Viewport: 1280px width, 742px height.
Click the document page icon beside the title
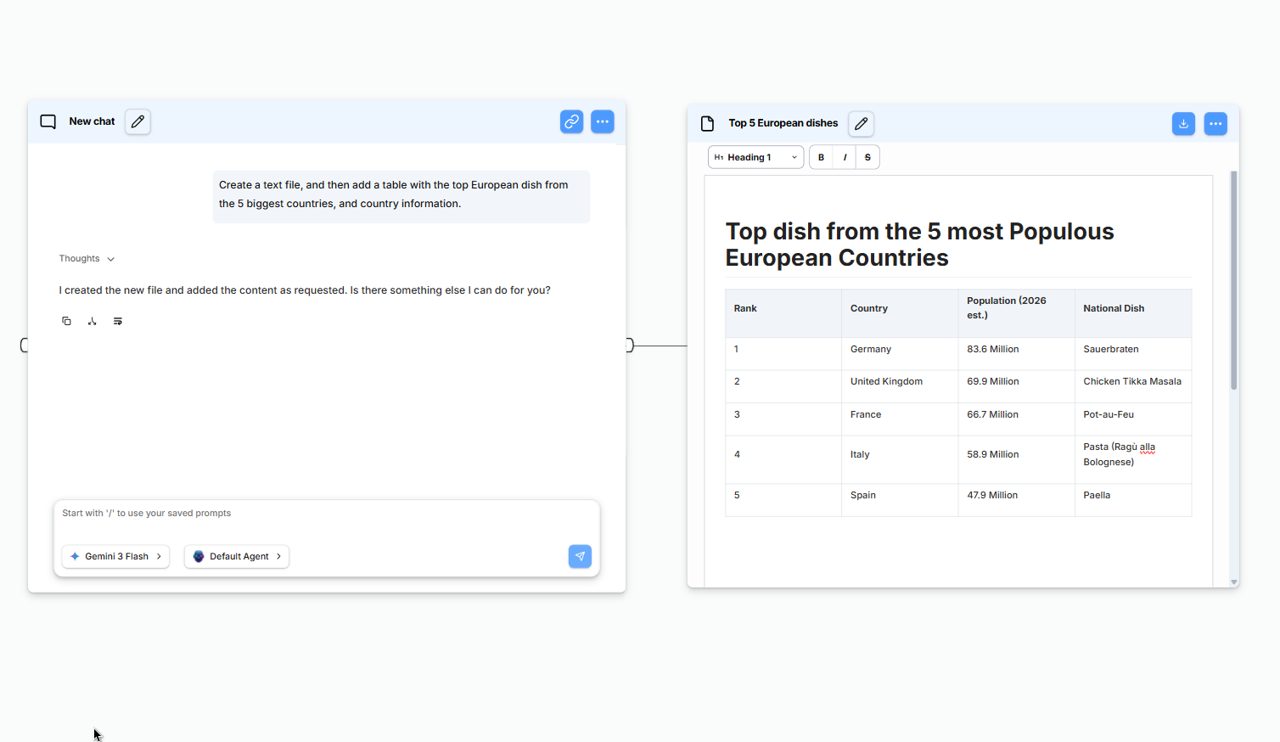point(707,123)
